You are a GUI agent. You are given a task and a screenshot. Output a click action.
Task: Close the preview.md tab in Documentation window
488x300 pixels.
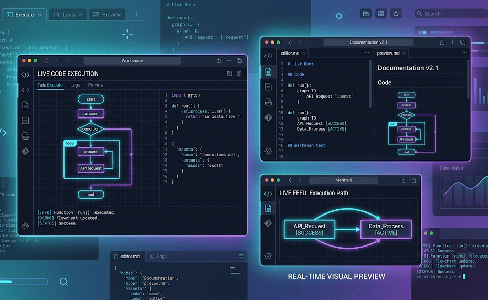(404, 53)
